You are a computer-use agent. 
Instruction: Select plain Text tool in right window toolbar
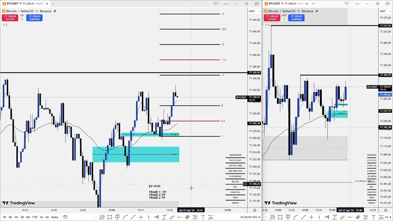pyautogui.click(x=374, y=217)
